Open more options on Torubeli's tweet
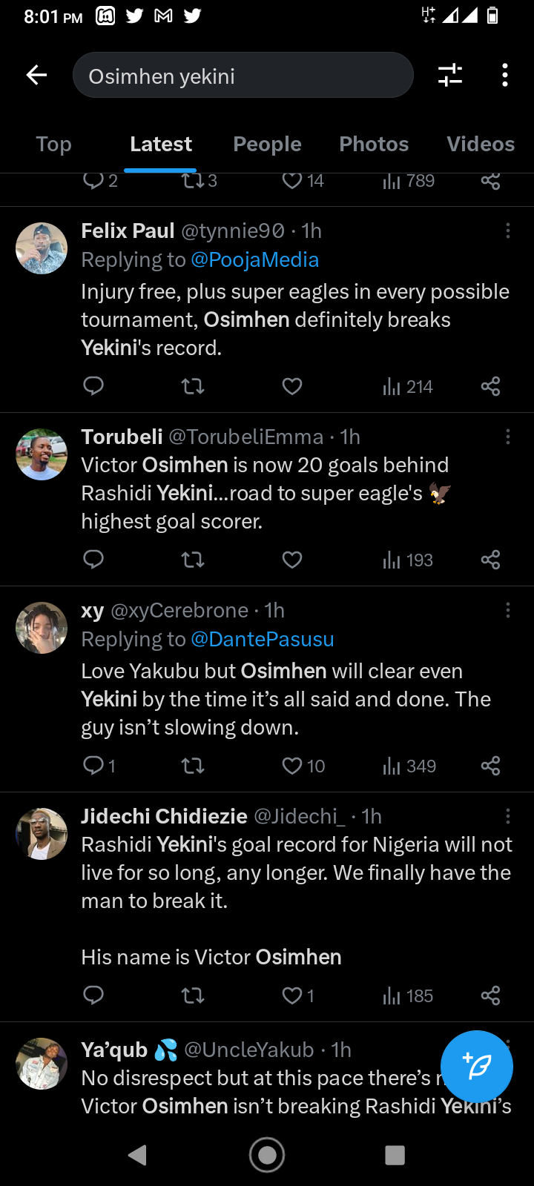Screen dimensions: 534x1186 (x=508, y=437)
